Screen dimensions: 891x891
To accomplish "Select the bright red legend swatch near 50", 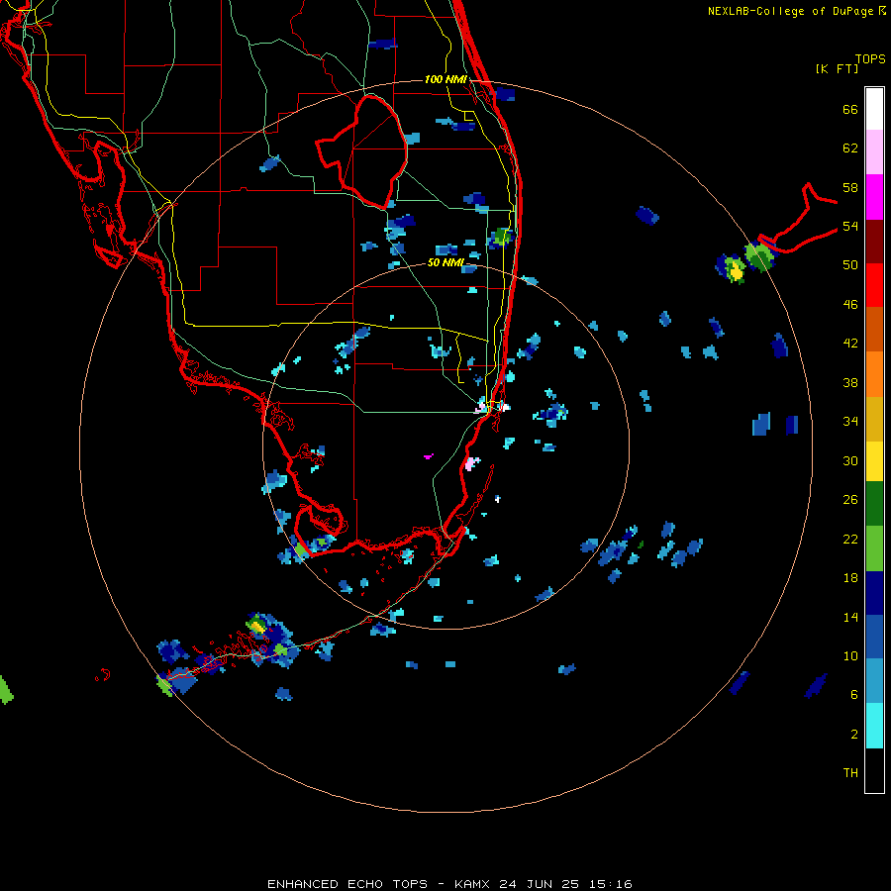I will click(874, 285).
